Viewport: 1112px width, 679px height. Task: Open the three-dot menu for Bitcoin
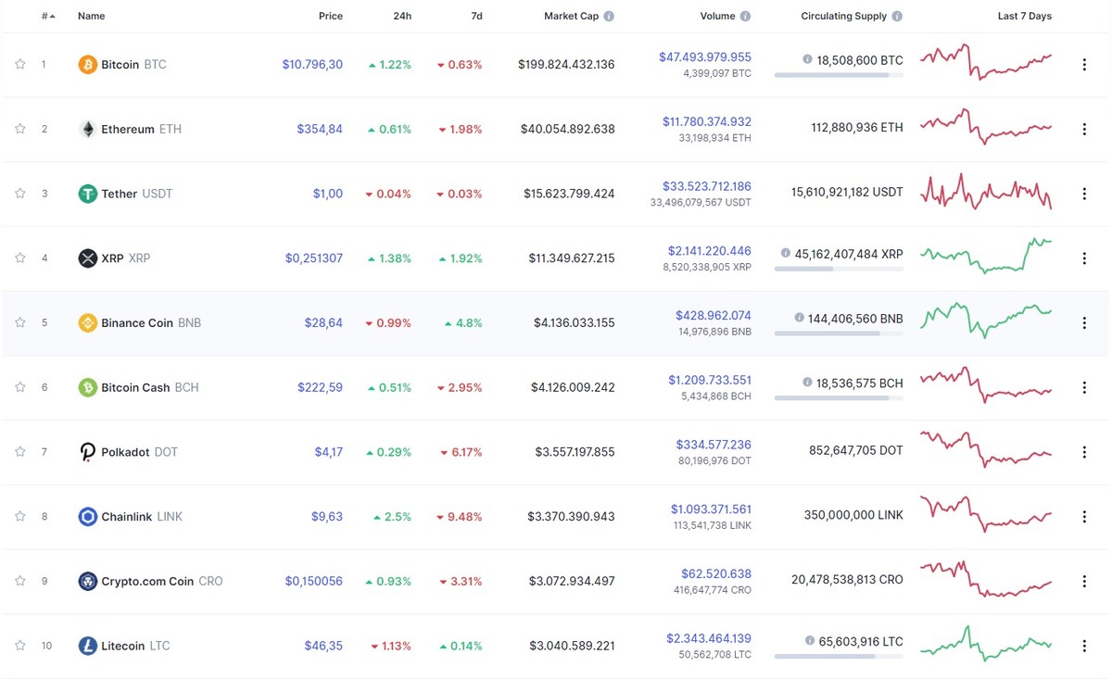coord(1084,64)
